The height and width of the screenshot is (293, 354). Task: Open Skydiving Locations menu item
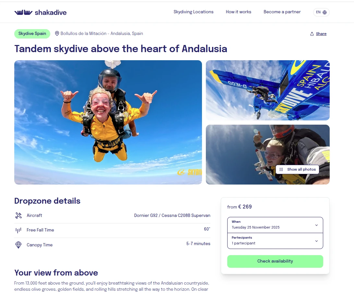pos(194,12)
